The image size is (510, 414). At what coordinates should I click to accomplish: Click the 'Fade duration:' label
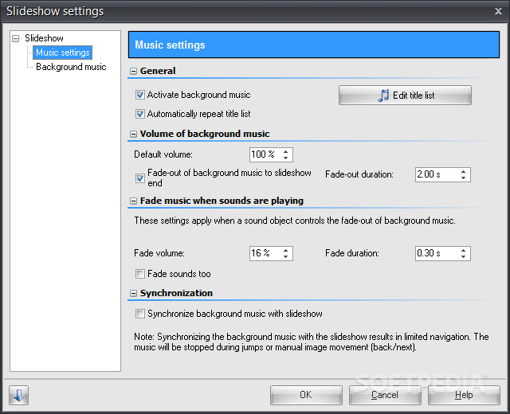coord(352,253)
